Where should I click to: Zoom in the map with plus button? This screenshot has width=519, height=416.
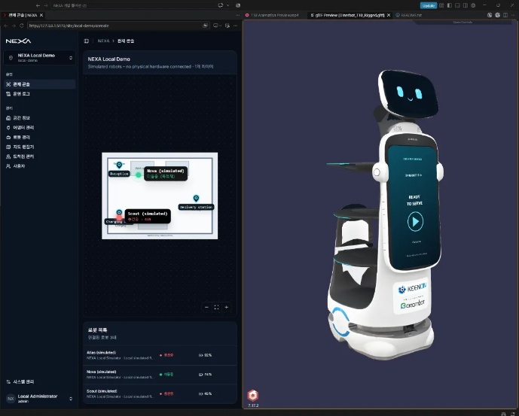tap(227, 307)
